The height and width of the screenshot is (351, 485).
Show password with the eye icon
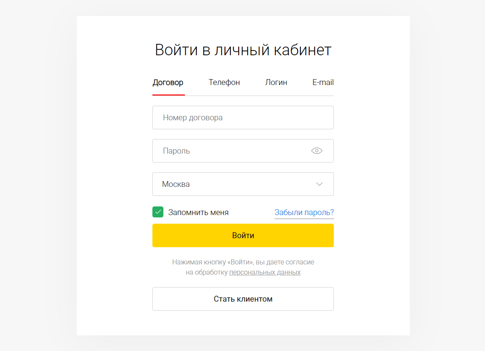click(317, 151)
